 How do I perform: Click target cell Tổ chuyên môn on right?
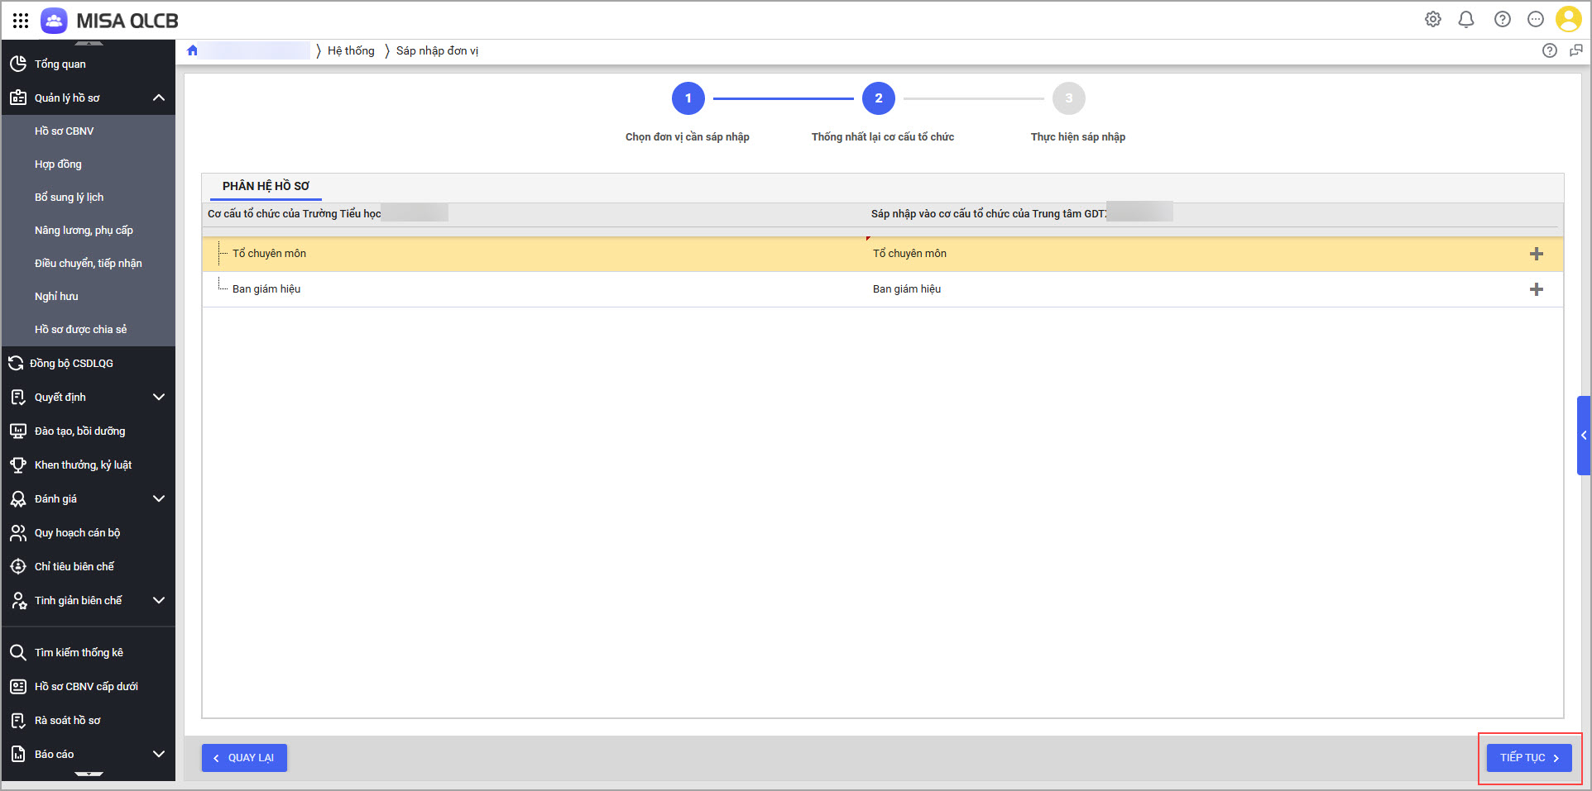click(909, 254)
